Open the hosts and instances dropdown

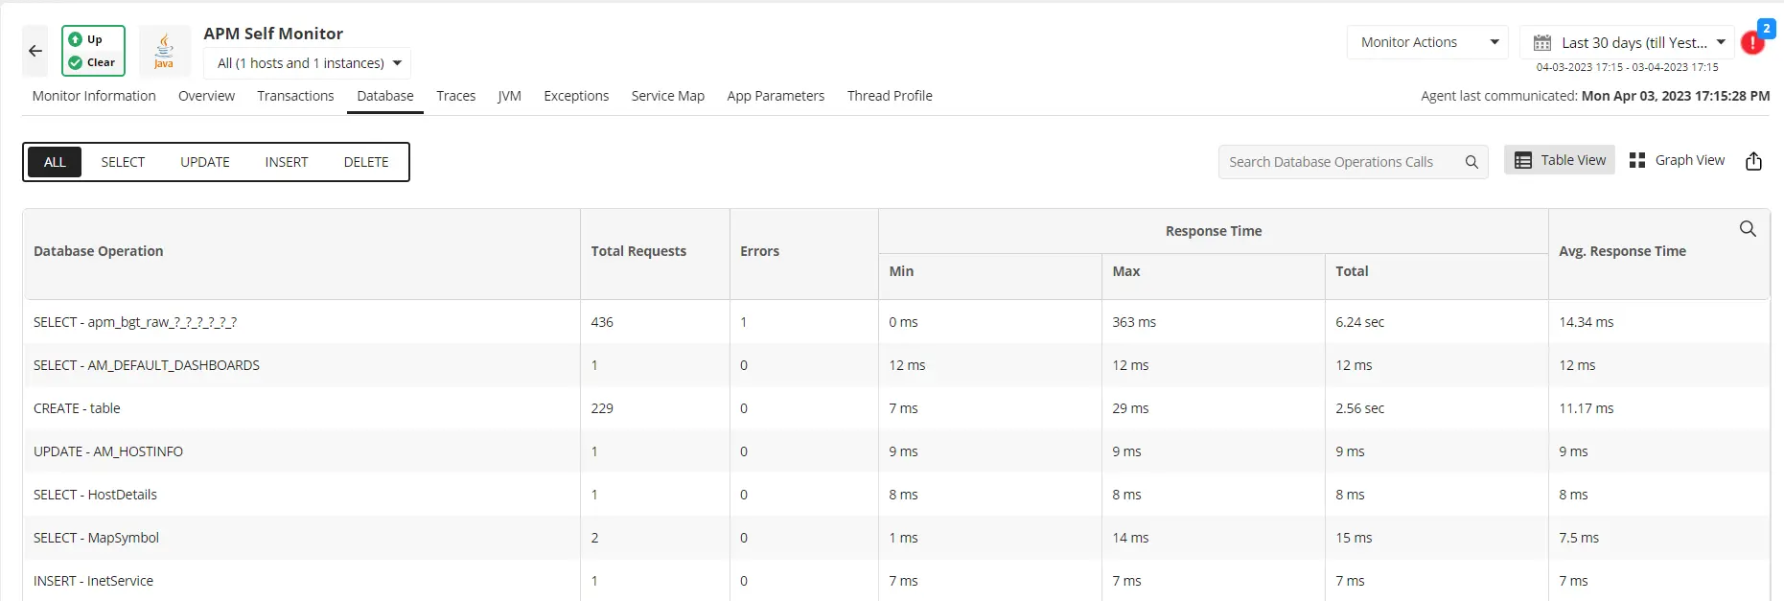click(x=308, y=63)
